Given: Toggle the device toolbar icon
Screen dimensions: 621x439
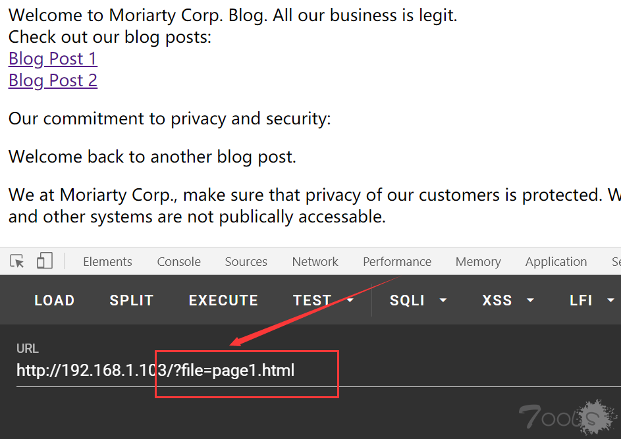Looking at the screenshot, I should (44, 261).
